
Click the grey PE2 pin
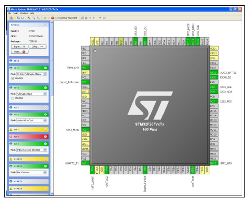[x=85, y=49]
